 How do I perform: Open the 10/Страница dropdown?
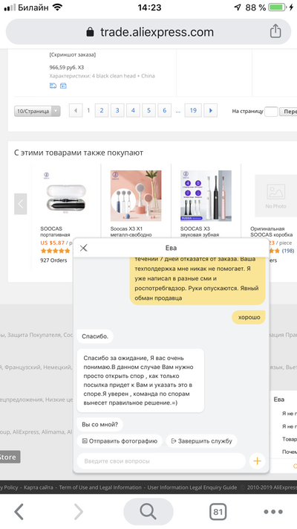tap(37, 111)
